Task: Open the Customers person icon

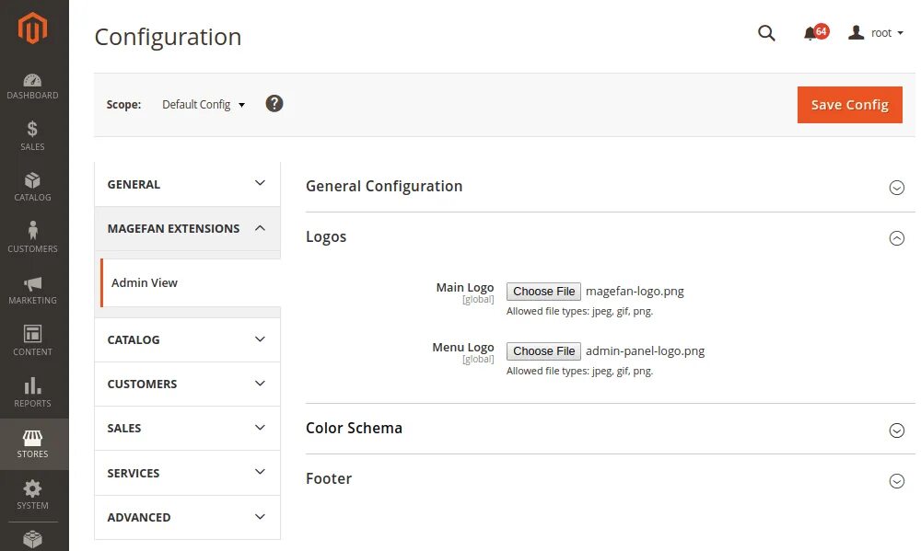Action: (x=32, y=232)
